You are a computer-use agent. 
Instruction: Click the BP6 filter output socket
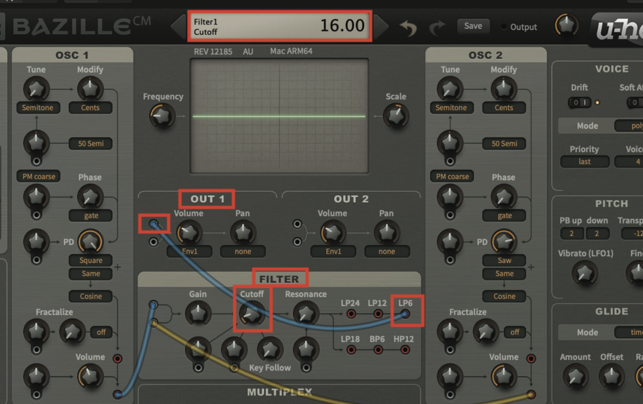[378, 350]
